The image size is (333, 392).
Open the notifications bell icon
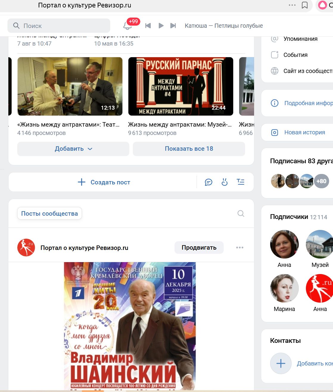point(127,26)
